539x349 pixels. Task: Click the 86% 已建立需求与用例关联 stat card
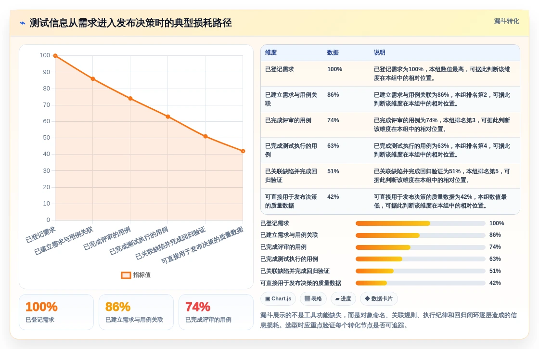click(x=136, y=312)
